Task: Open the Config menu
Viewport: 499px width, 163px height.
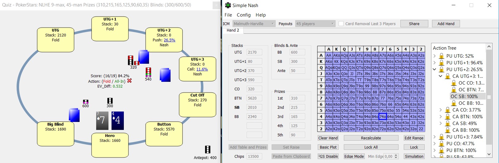Action: click(244, 15)
